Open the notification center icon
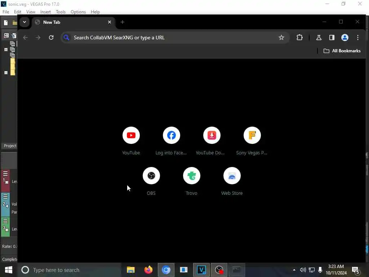The image size is (369, 277). click(x=356, y=270)
